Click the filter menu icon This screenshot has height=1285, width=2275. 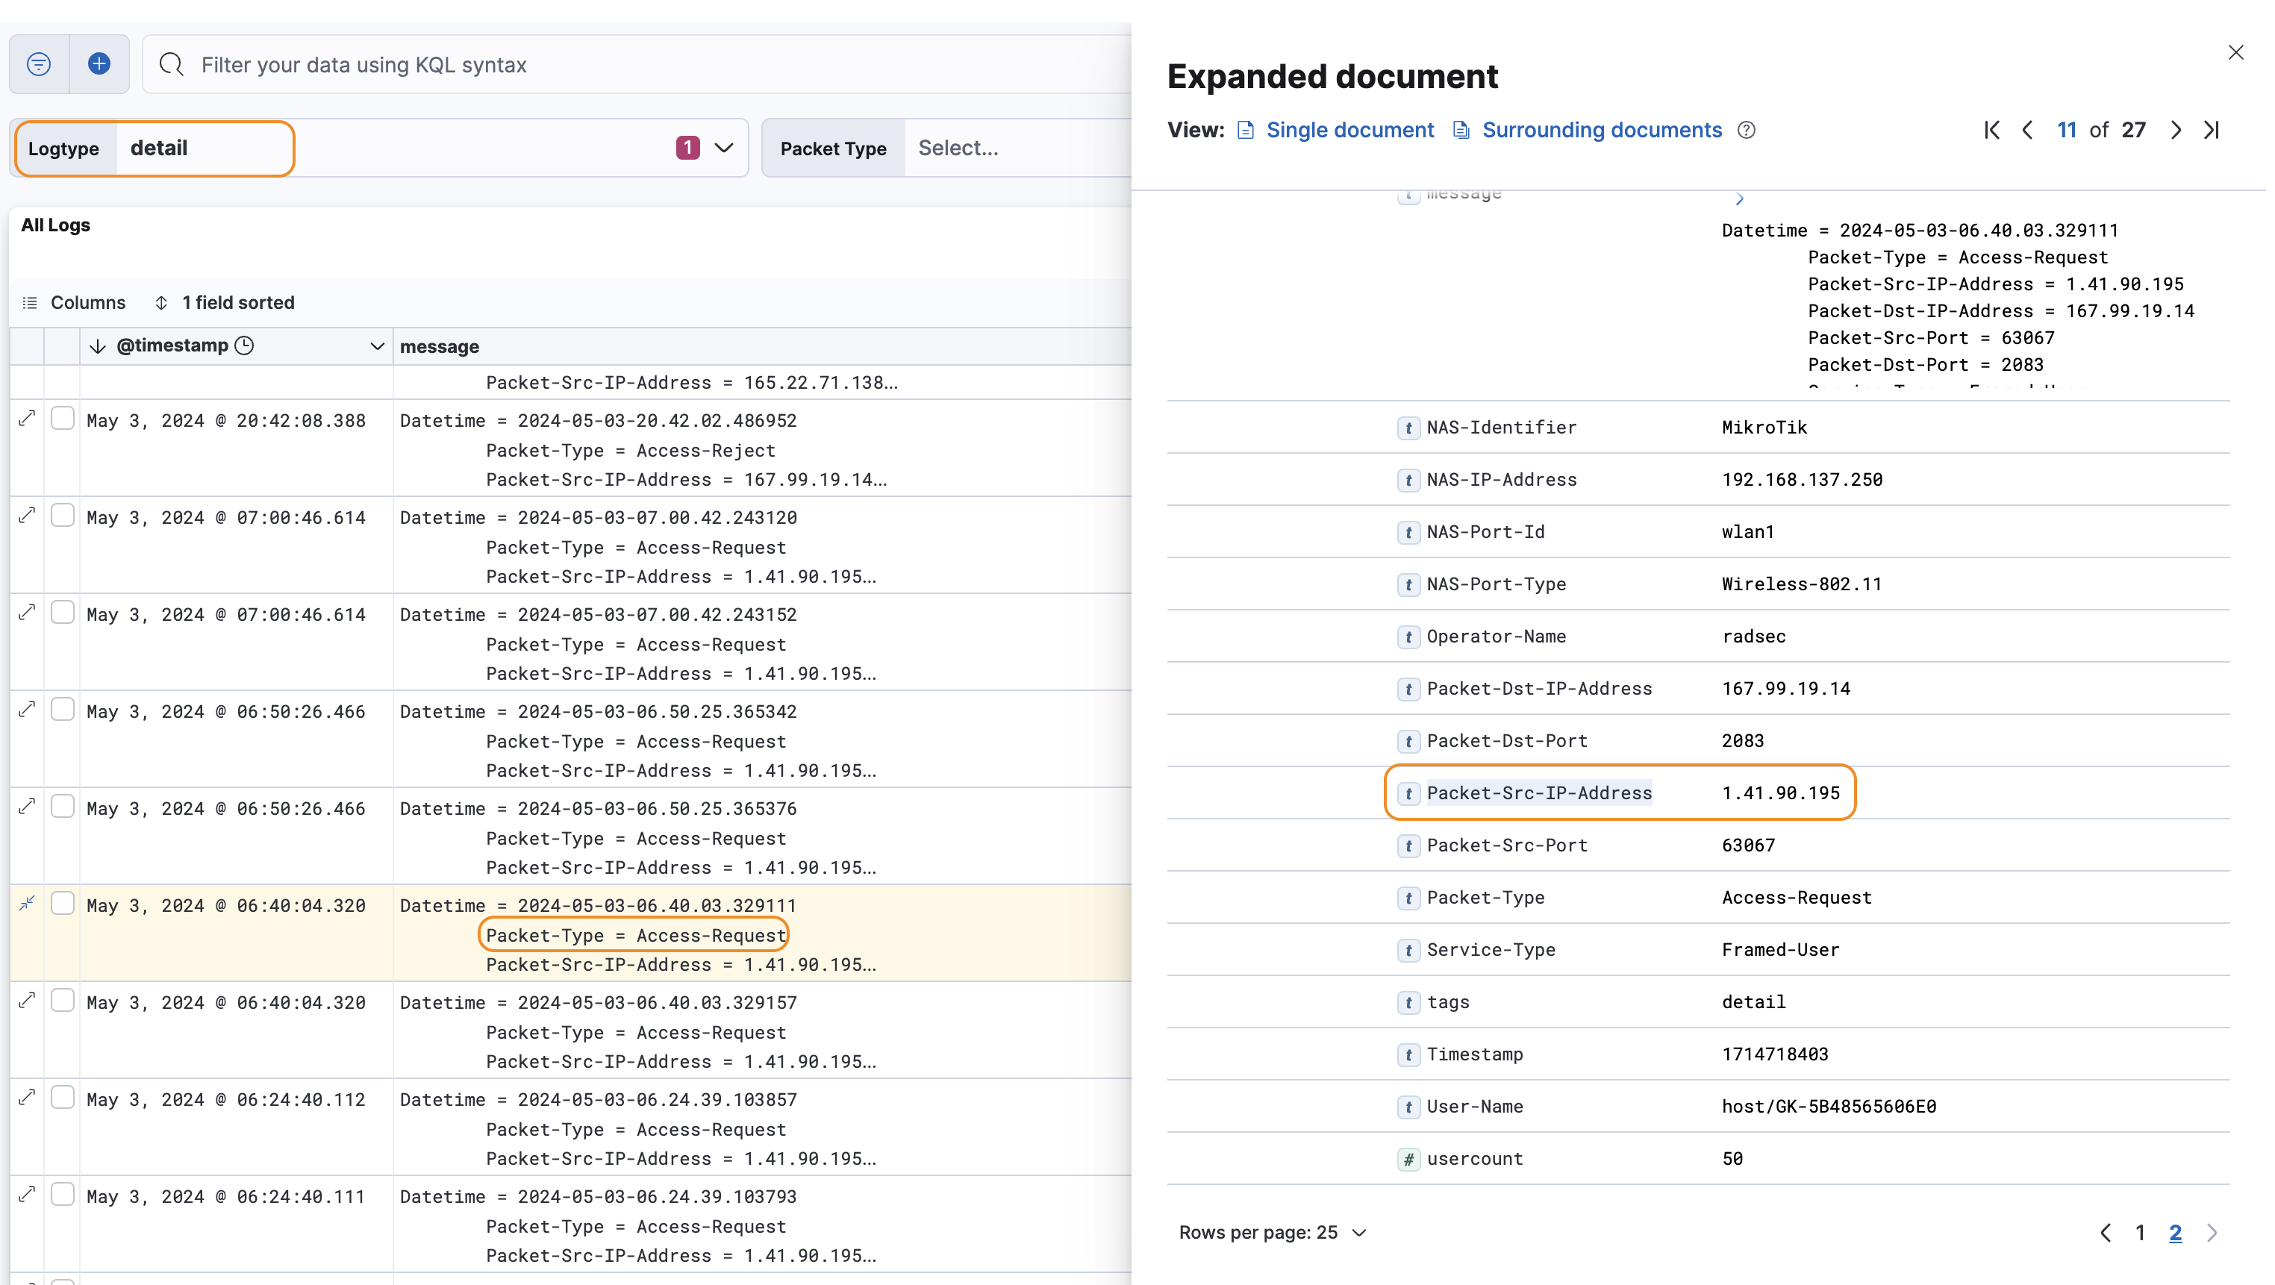pyautogui.click(x=39, y=64)
